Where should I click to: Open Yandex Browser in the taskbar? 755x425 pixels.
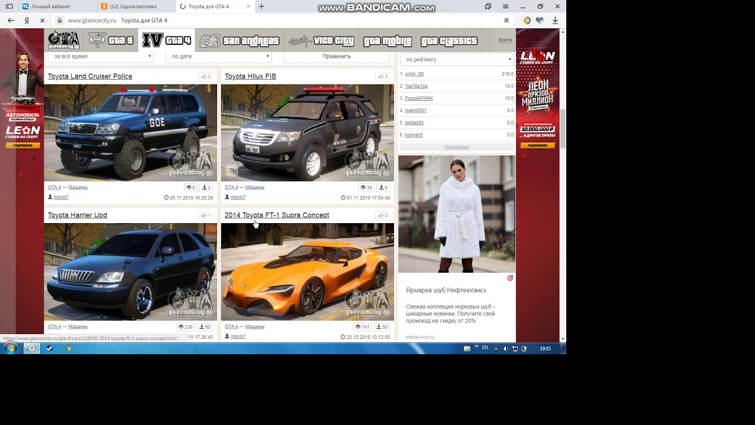pos(32,348)
